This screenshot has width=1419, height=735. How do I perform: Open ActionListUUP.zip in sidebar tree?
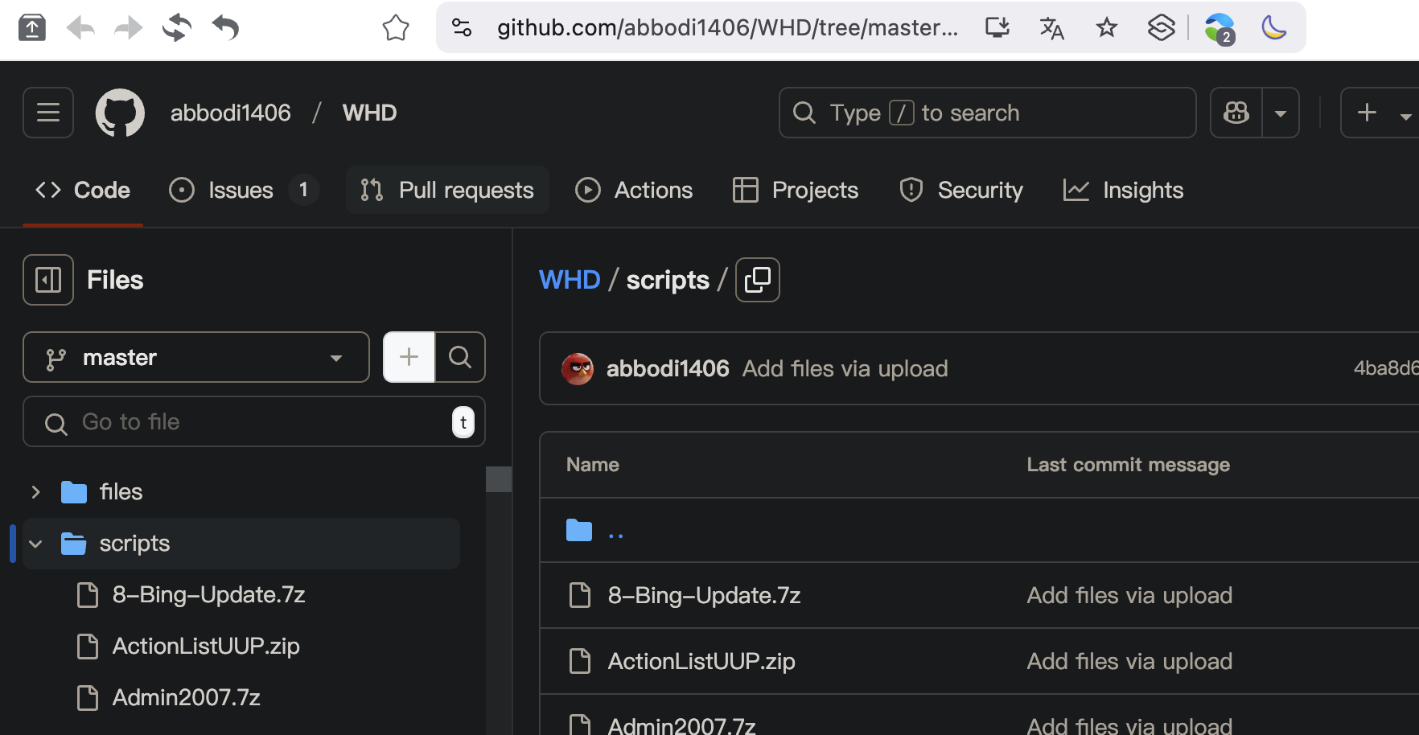(x=206, y=647)
